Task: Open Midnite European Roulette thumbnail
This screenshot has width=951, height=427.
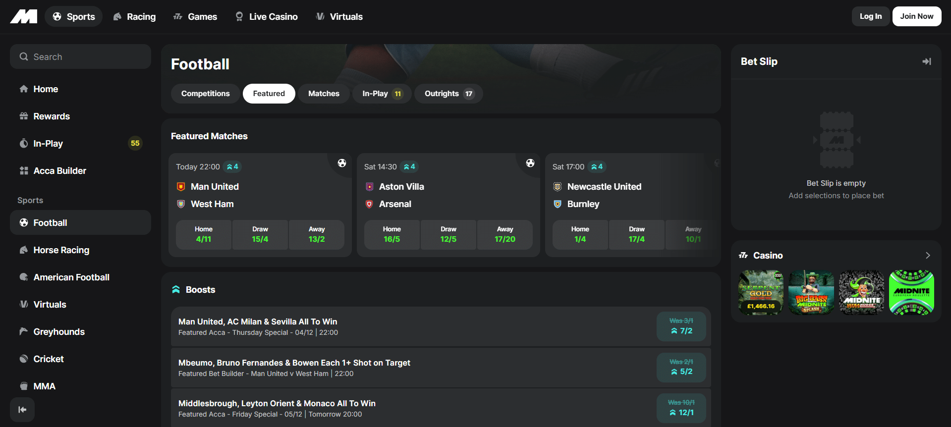Action: point(912,292)
